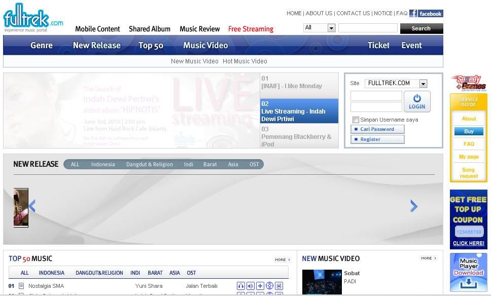Select banner item 02 Live Streaming Indah Dewi

[299, 111]
